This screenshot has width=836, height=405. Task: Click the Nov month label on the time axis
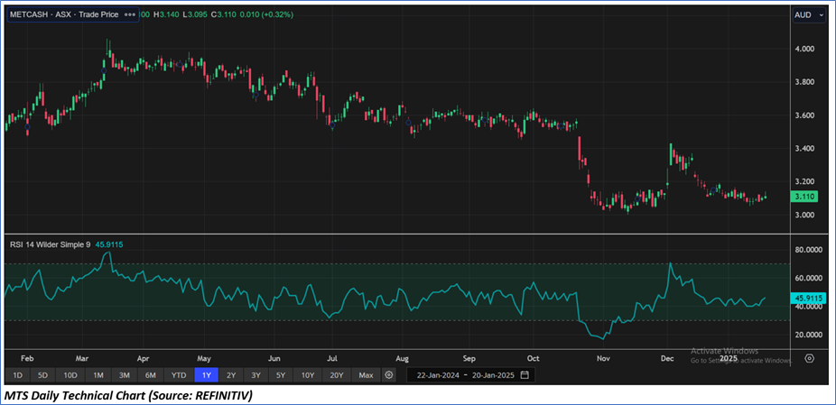[x=603, y=358]
